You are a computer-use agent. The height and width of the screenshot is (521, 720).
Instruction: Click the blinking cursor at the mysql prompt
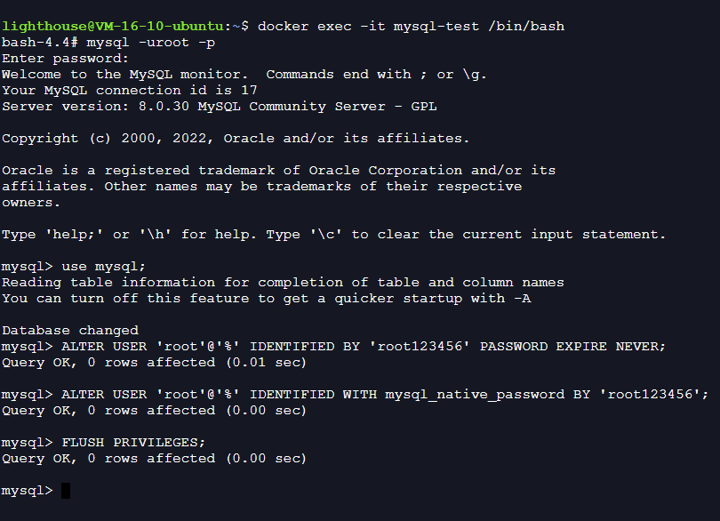pos(66,491)
